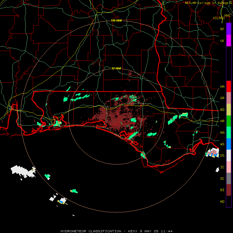Pick the light green RA legend swatch
The image size is (233, 233).
[229, 133]
